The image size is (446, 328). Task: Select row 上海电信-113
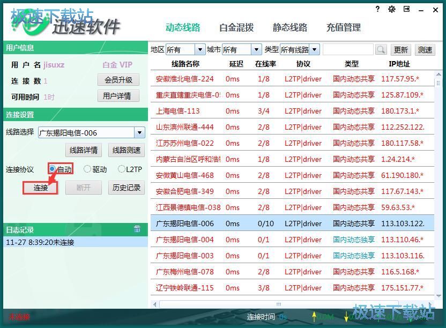click(292, 110)
